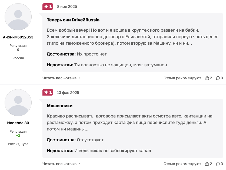Image resolution: width=226 pixels, height=170 pixels.
Task: Click the location 'Россия, Тула'
Action: click(x=18, y=144)
